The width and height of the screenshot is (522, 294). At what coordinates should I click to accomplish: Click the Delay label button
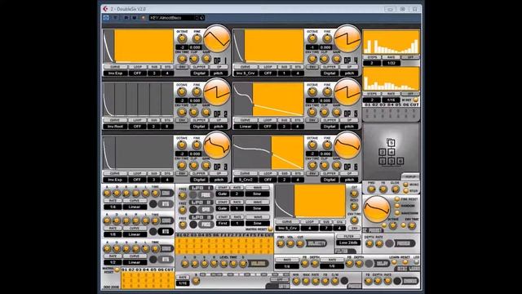point(382,264)
